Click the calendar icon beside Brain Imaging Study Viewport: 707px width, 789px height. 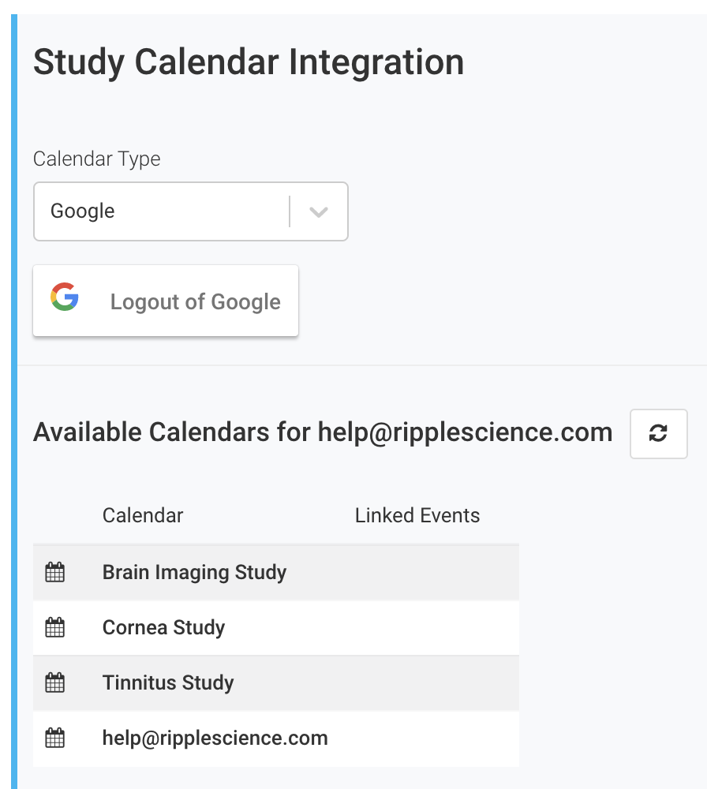pos(54,572)
